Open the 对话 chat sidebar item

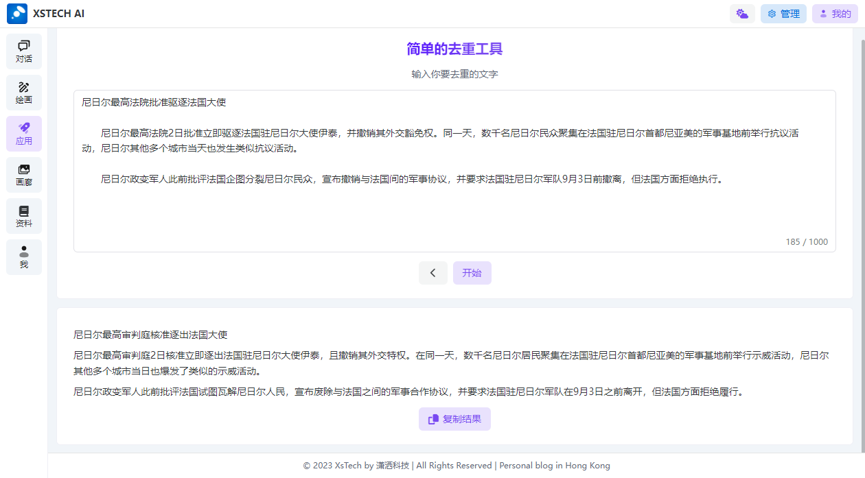(24, 51)
